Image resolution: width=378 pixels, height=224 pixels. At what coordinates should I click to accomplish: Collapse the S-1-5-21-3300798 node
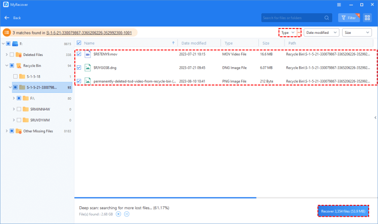(x=10, y=87)
